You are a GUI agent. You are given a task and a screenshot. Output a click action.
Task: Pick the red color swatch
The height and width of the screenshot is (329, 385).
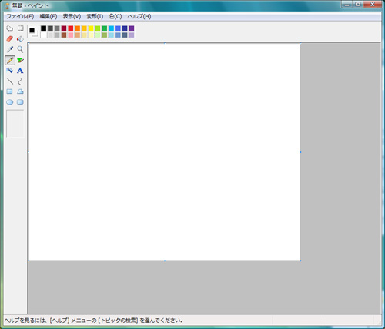click(71, 28)
